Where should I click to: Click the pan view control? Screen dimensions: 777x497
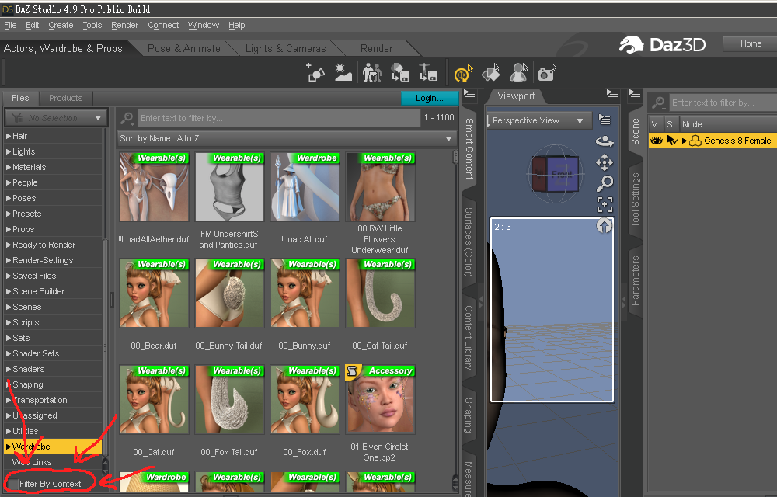pyautogui.click(x=604, y=162)
